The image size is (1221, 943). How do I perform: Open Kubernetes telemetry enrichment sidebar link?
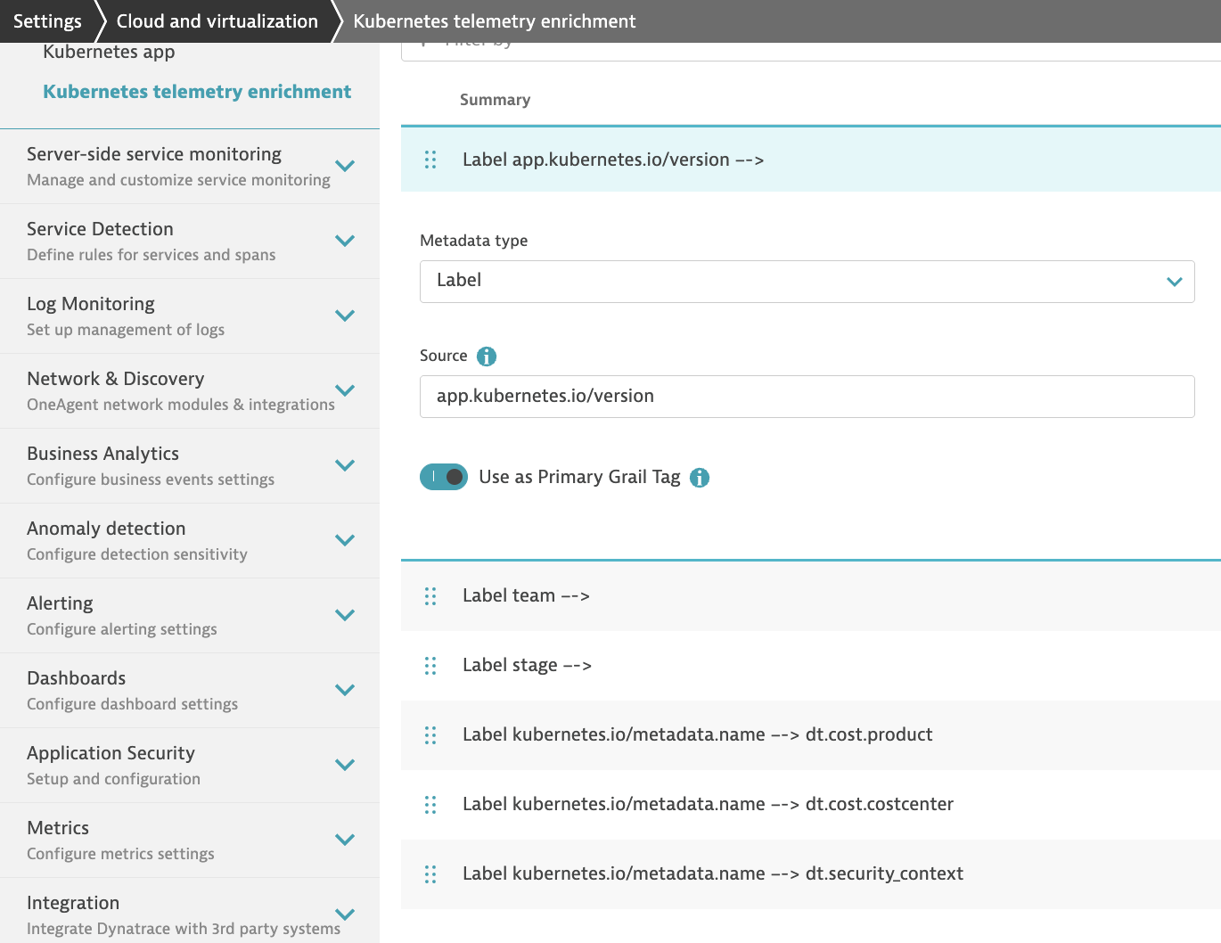197,92
